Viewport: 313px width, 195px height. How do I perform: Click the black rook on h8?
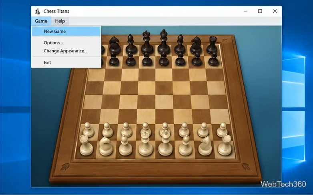(212, 44)
